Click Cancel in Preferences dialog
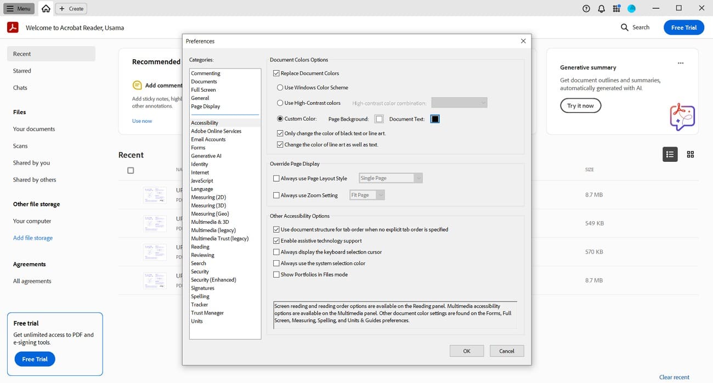 (x=507, y=351)
